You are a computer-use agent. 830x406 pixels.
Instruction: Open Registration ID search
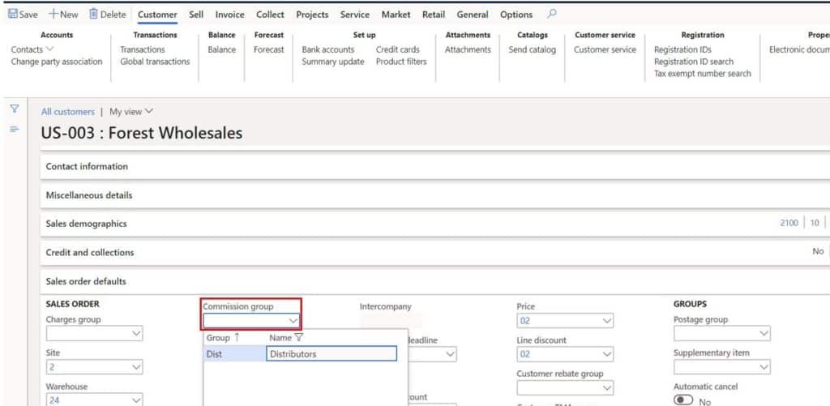[x=694, y=62]
